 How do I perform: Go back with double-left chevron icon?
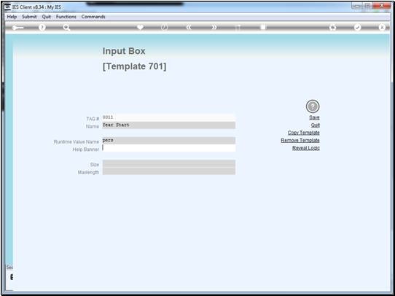coord(189,28)
